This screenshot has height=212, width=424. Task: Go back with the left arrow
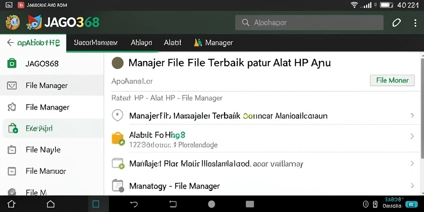pos(10,43)
